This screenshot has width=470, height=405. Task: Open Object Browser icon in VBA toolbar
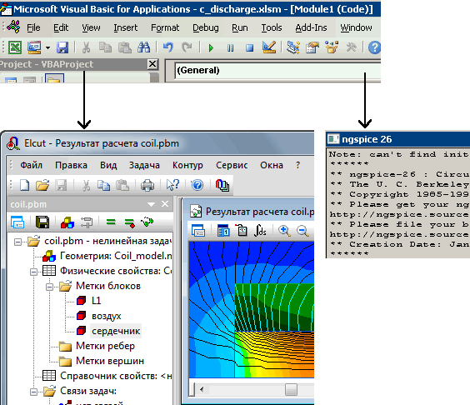[332, 47]
